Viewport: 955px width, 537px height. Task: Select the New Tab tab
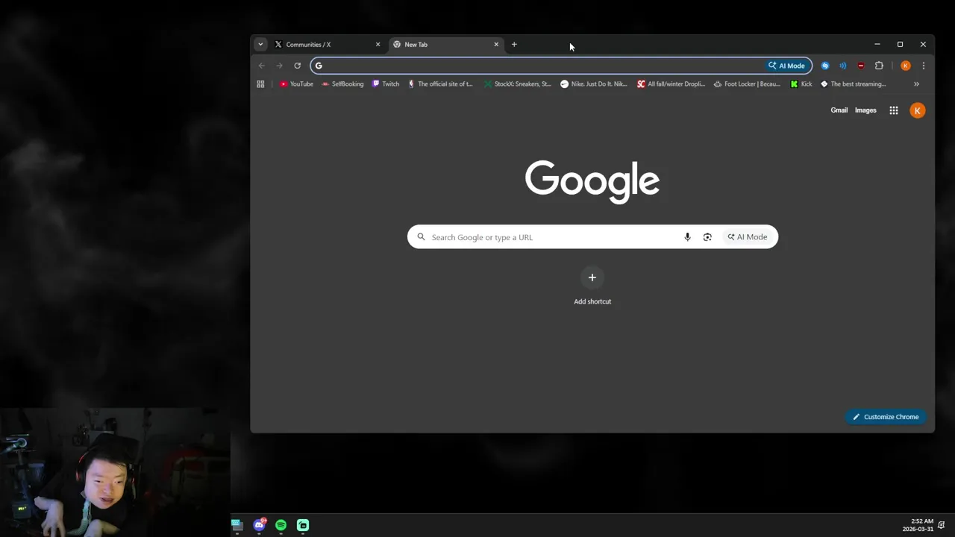click(446, 45)
